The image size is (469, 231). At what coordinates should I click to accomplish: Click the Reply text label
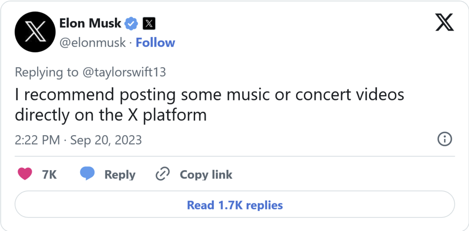120,175
